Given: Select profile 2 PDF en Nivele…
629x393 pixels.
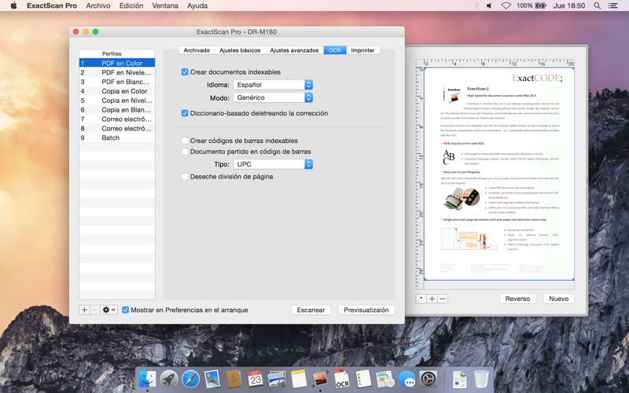Looking at the screenshot, I should [117, 72].
